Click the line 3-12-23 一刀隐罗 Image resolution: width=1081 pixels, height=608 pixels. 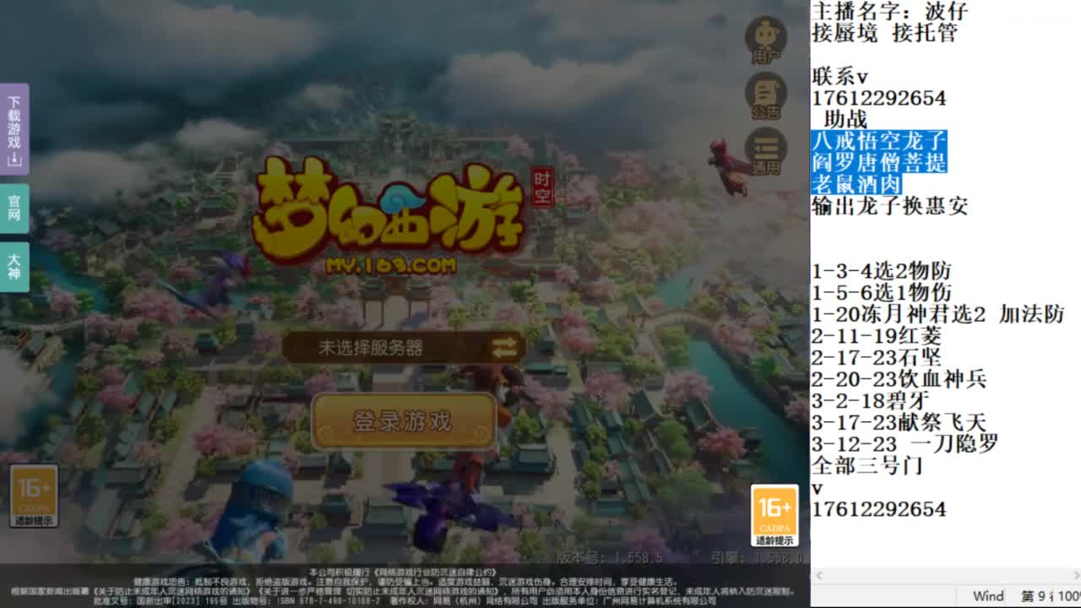pyautogui.click(x=904, y=444)
